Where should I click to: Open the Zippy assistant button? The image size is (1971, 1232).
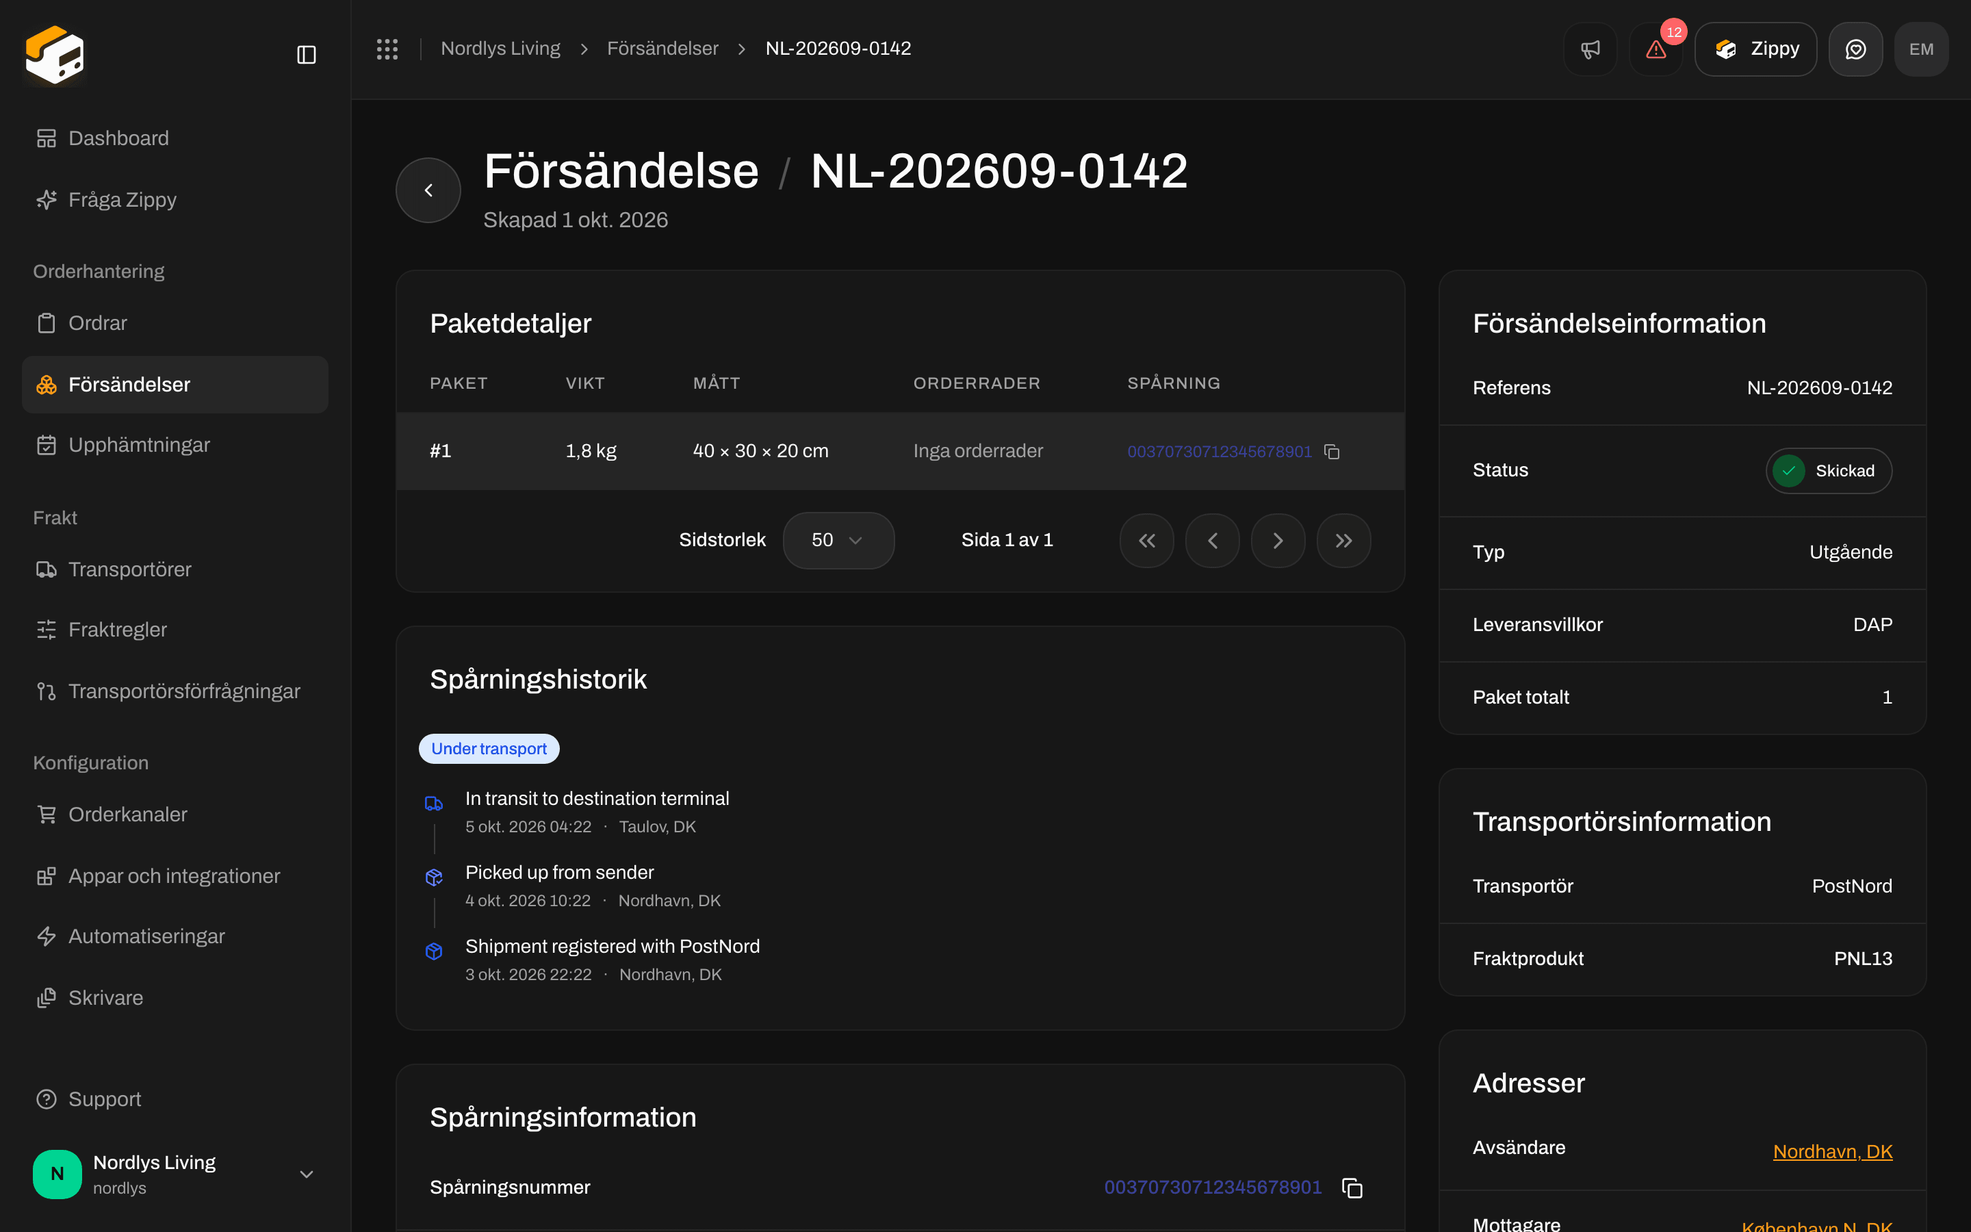1755,49
